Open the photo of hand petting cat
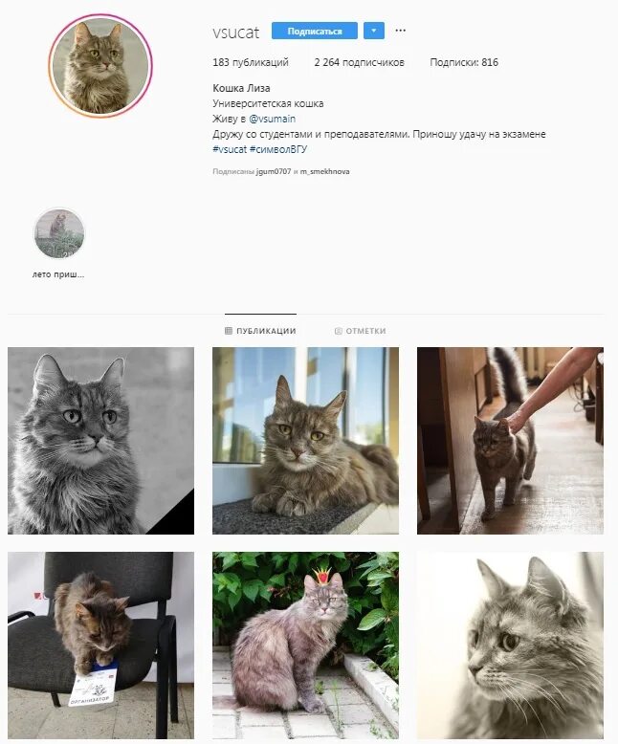 pos(510,440)
